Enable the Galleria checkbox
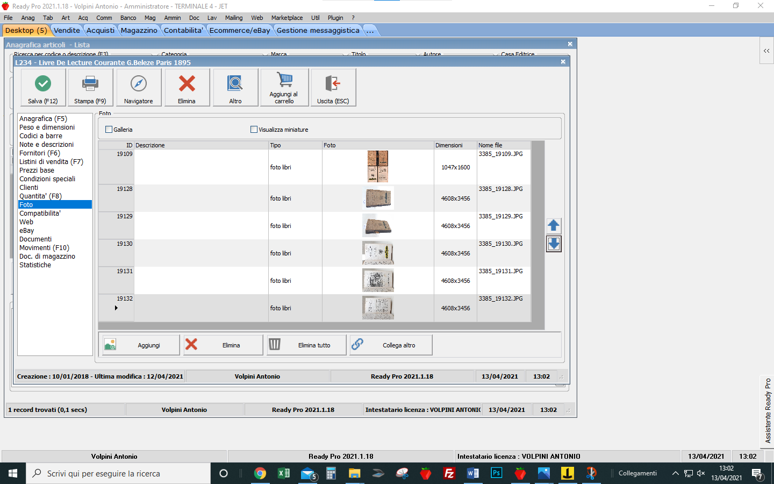 109,130
